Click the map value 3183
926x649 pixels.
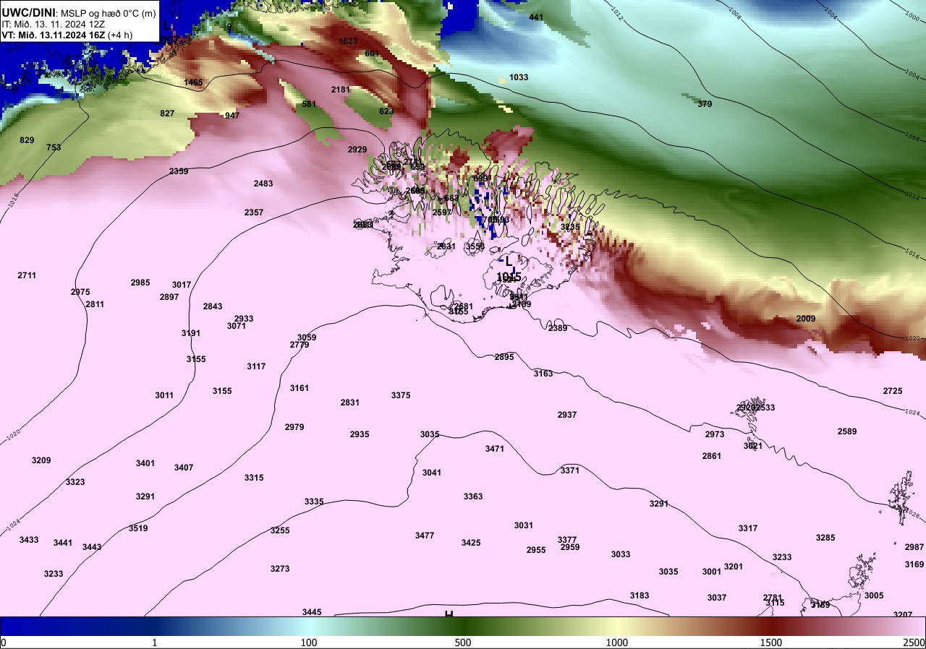coord(640,596)
